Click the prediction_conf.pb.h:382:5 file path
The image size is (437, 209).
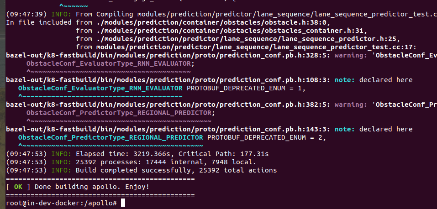(x=168, y=104)
